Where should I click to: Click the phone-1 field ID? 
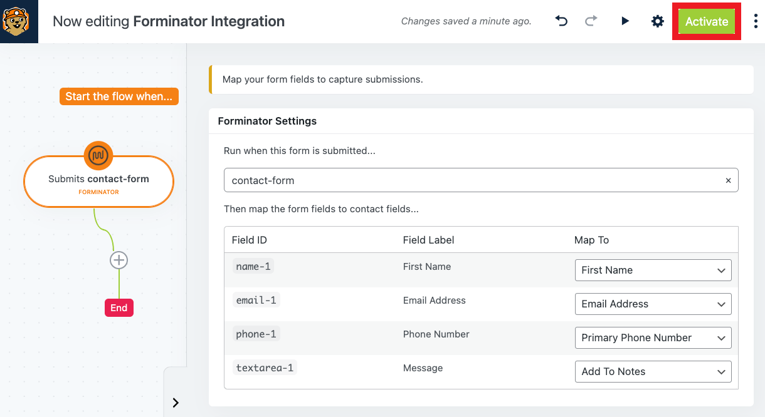click(x=256, y=334)
